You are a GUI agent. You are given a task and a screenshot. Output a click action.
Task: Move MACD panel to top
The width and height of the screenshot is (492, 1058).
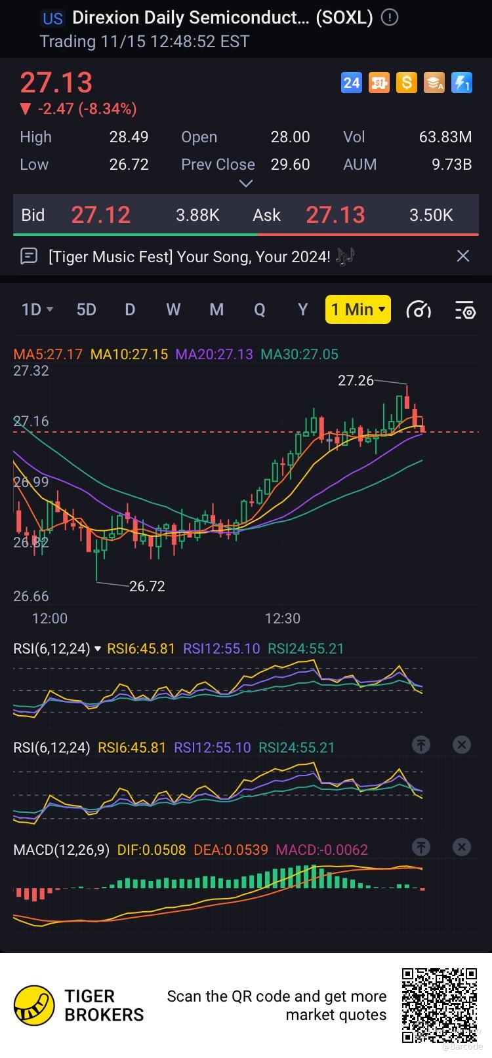coord(421,847)
